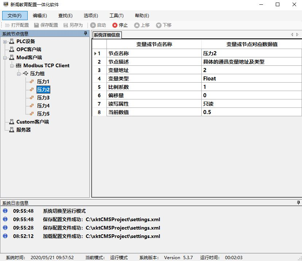
Task: Collapse the Modbus TCP Client node
Action: pyautogui.click(x=12, y=66)
